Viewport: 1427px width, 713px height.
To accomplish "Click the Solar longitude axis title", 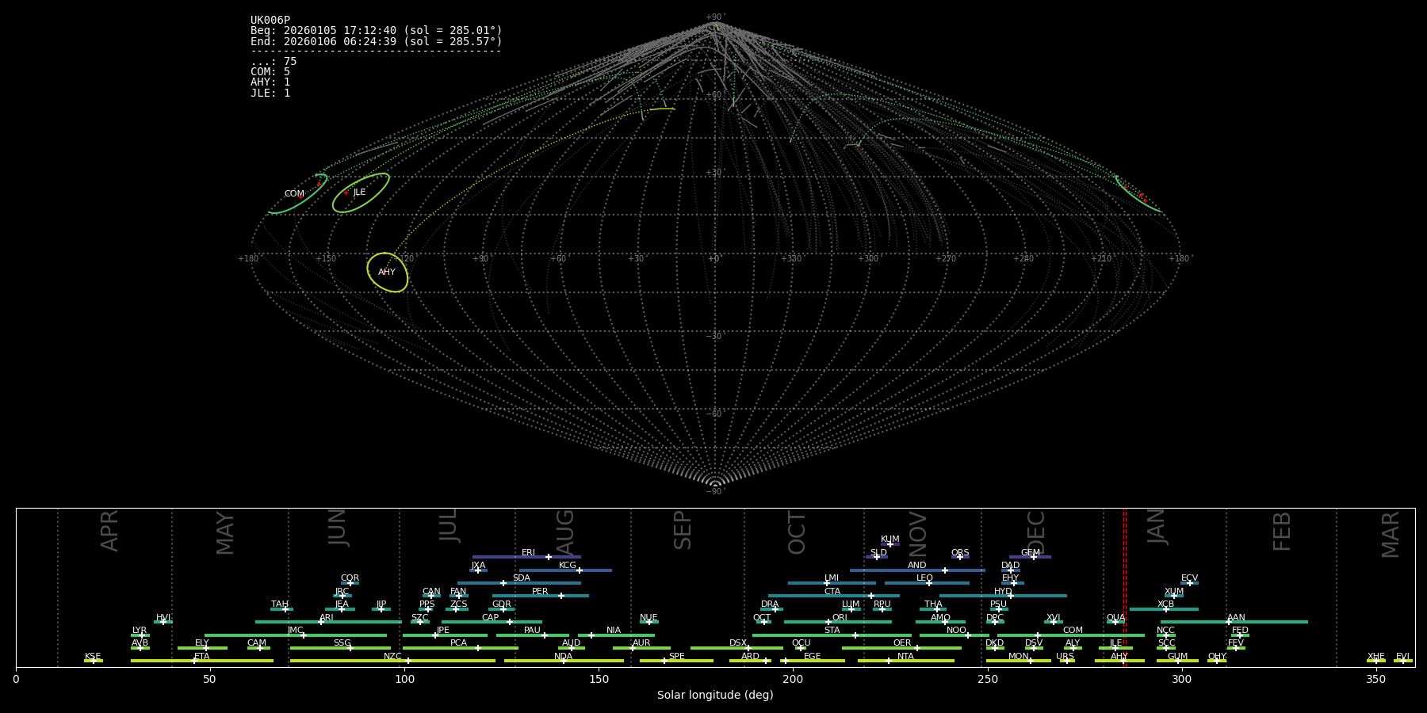I will click(x=714, y=696).
